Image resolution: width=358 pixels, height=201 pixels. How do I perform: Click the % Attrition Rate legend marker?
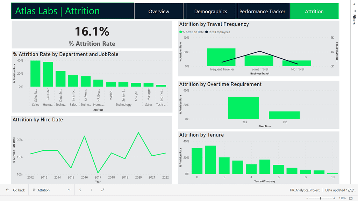point(181,32)
